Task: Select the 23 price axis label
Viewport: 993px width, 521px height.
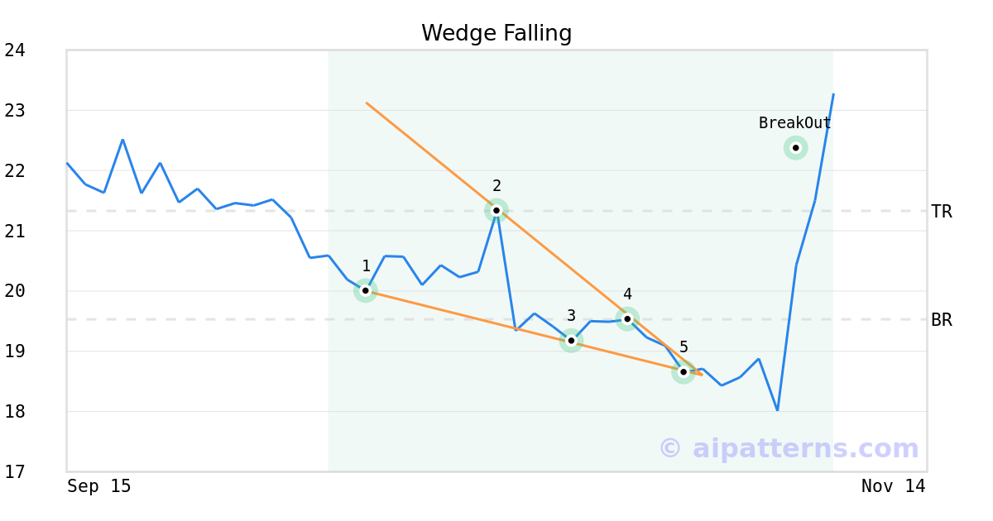Action: click(15, 111)
